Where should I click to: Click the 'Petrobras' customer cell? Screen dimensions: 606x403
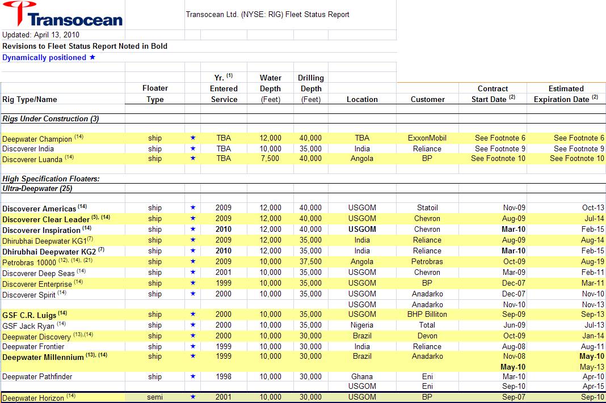427,262
